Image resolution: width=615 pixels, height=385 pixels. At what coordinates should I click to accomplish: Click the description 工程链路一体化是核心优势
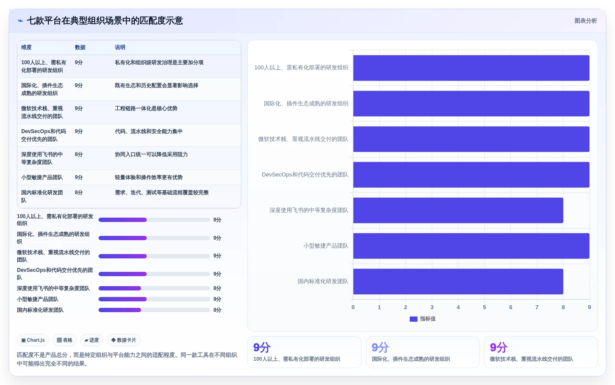(146, 108)
